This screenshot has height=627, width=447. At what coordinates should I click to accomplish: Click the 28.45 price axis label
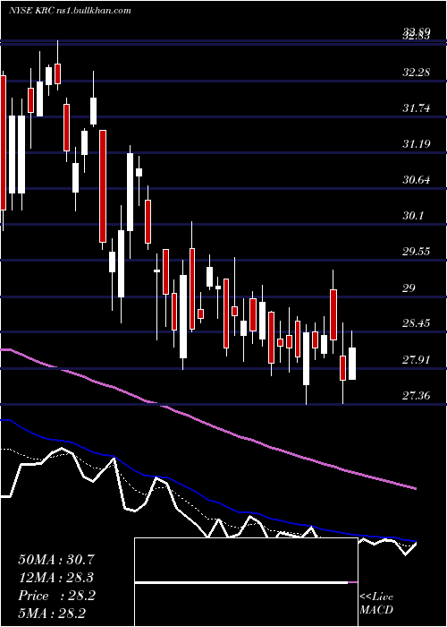[417, 323]
